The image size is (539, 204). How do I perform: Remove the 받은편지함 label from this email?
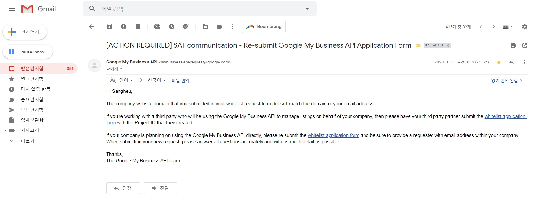448,46
